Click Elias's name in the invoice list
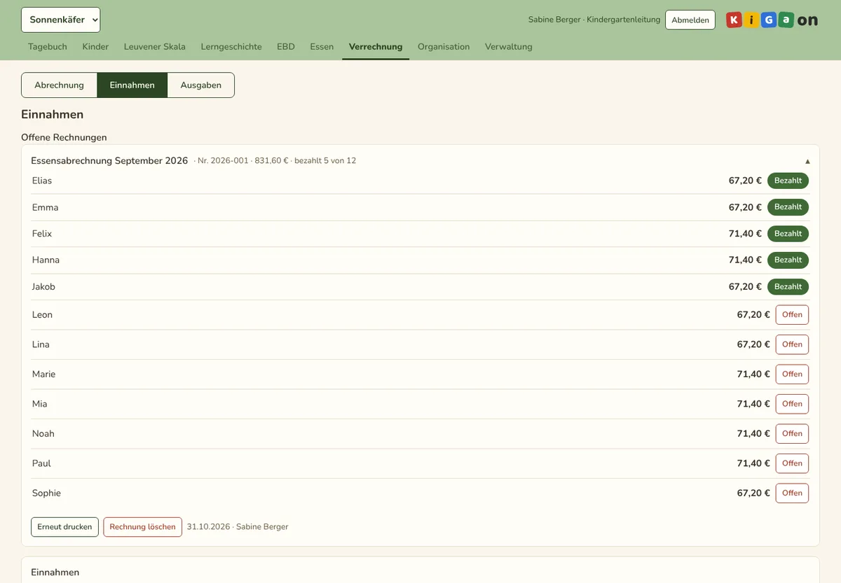The height and width of the screenshot is (583, 841). (42, 181)
